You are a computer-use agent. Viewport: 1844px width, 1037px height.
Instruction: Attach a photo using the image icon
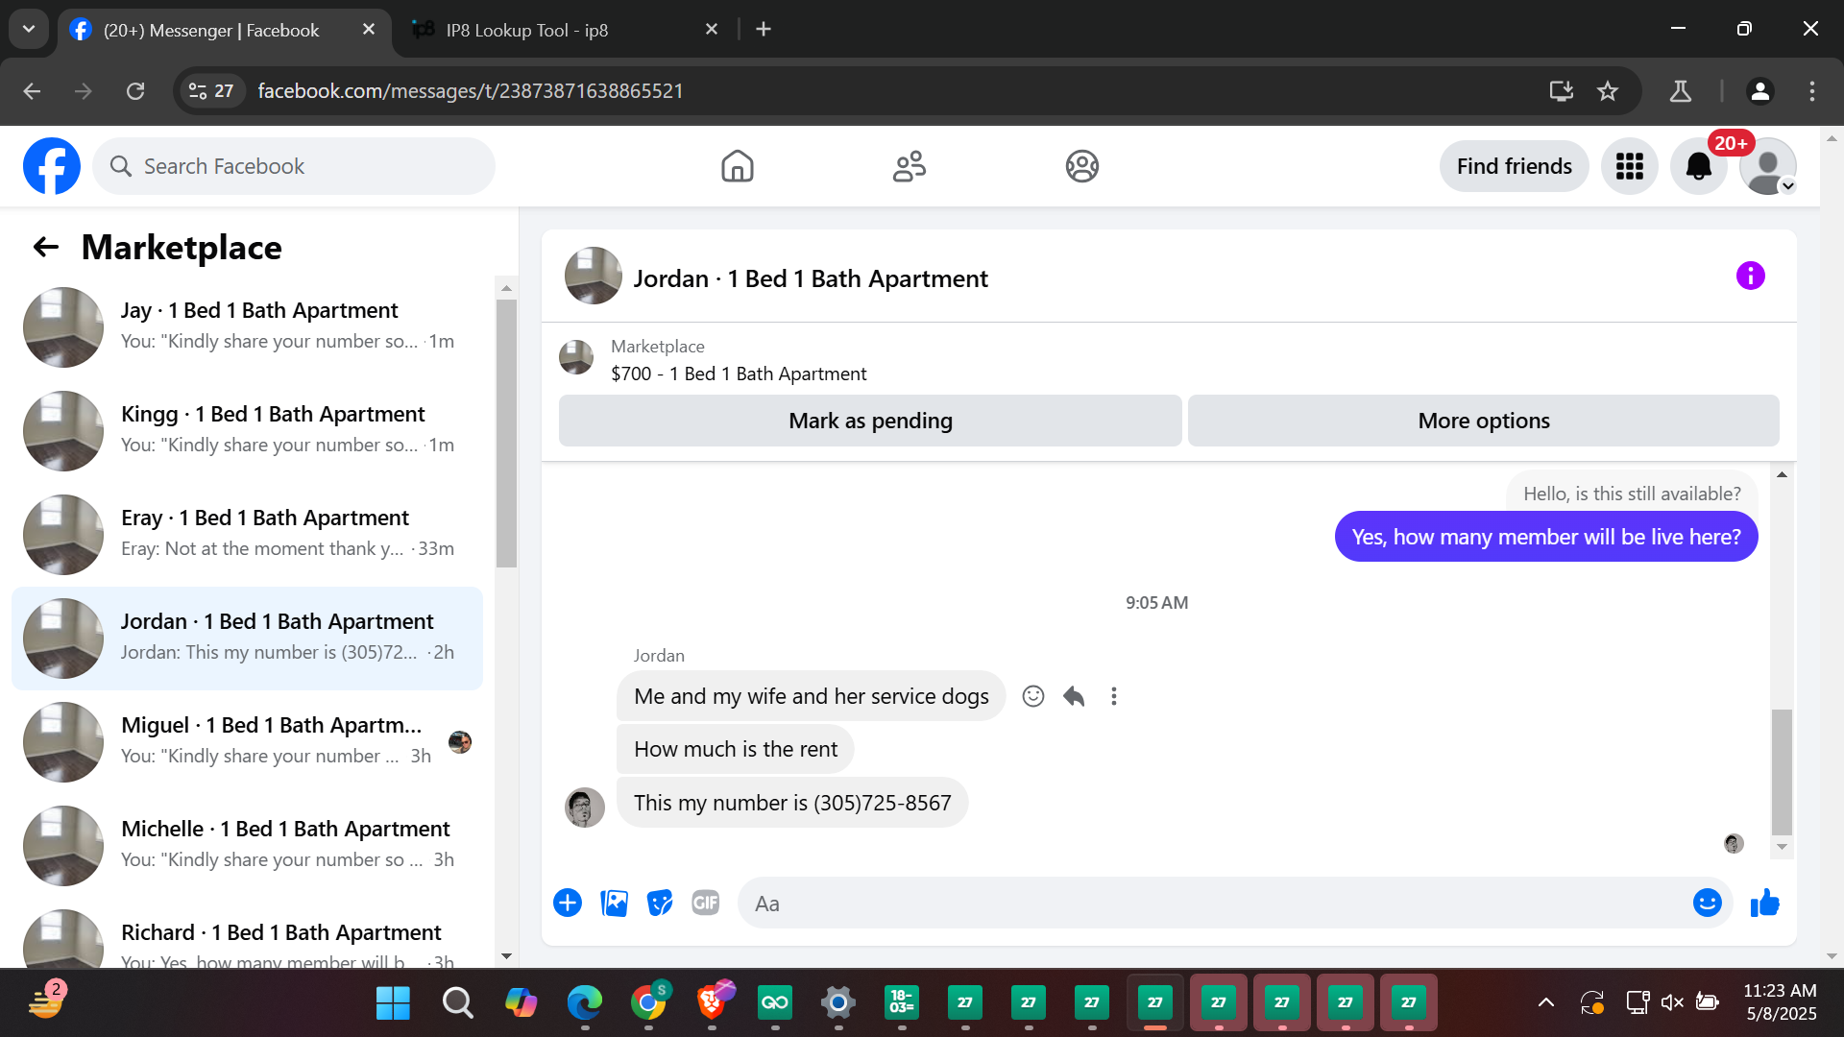pos(614,903)
